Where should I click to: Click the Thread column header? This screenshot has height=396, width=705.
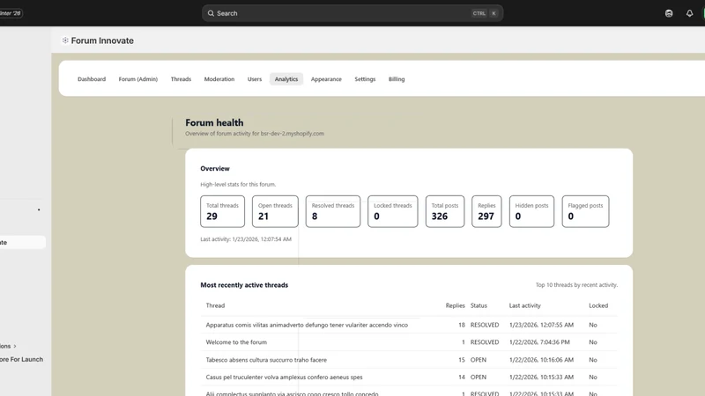[215, 305]
